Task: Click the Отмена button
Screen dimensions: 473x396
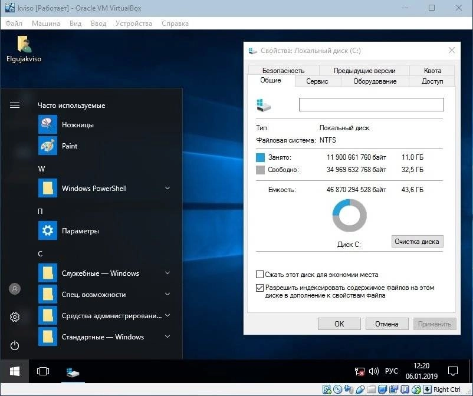Action: point(387,324)
